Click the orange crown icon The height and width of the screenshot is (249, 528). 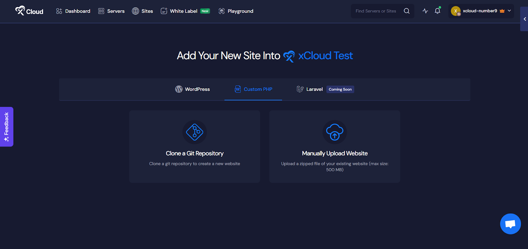point(502,11)
